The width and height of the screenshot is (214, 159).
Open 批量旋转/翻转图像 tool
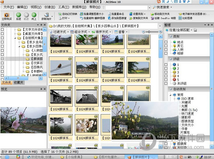pos(92,18)
